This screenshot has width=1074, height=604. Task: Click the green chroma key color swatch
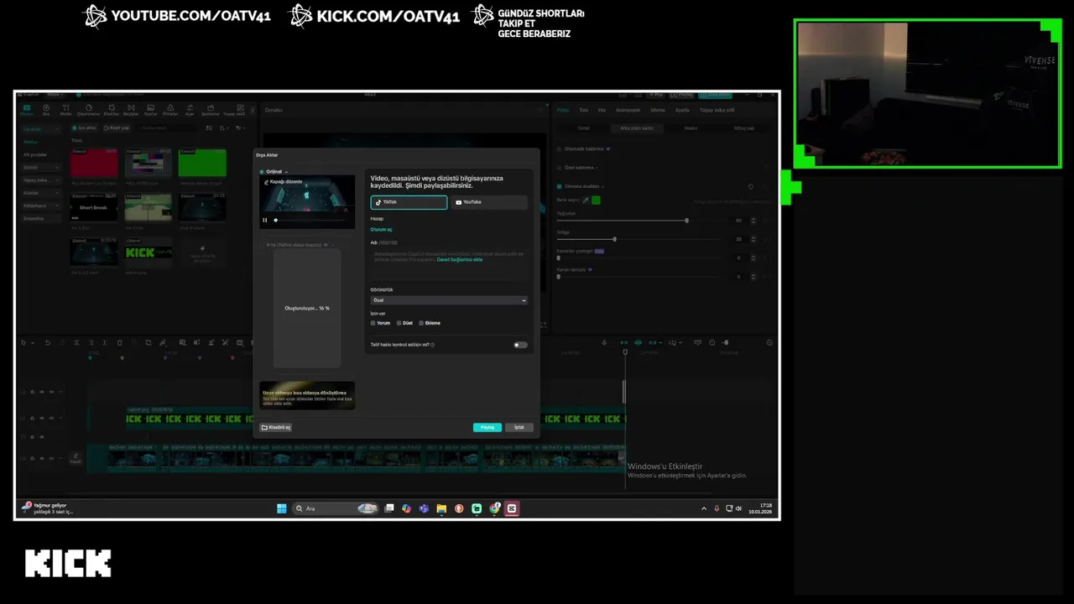(x=596, y=200)
